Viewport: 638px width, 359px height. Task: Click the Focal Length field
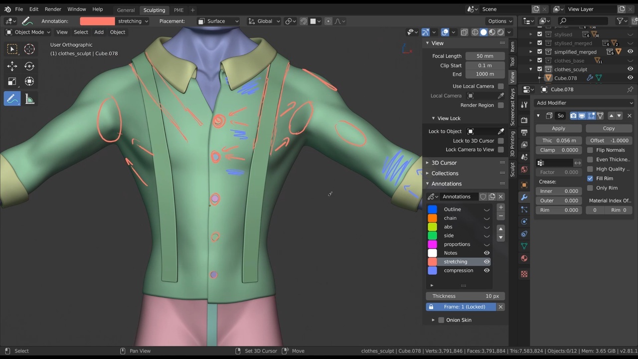pyautogui.click(x=484, y=56)
